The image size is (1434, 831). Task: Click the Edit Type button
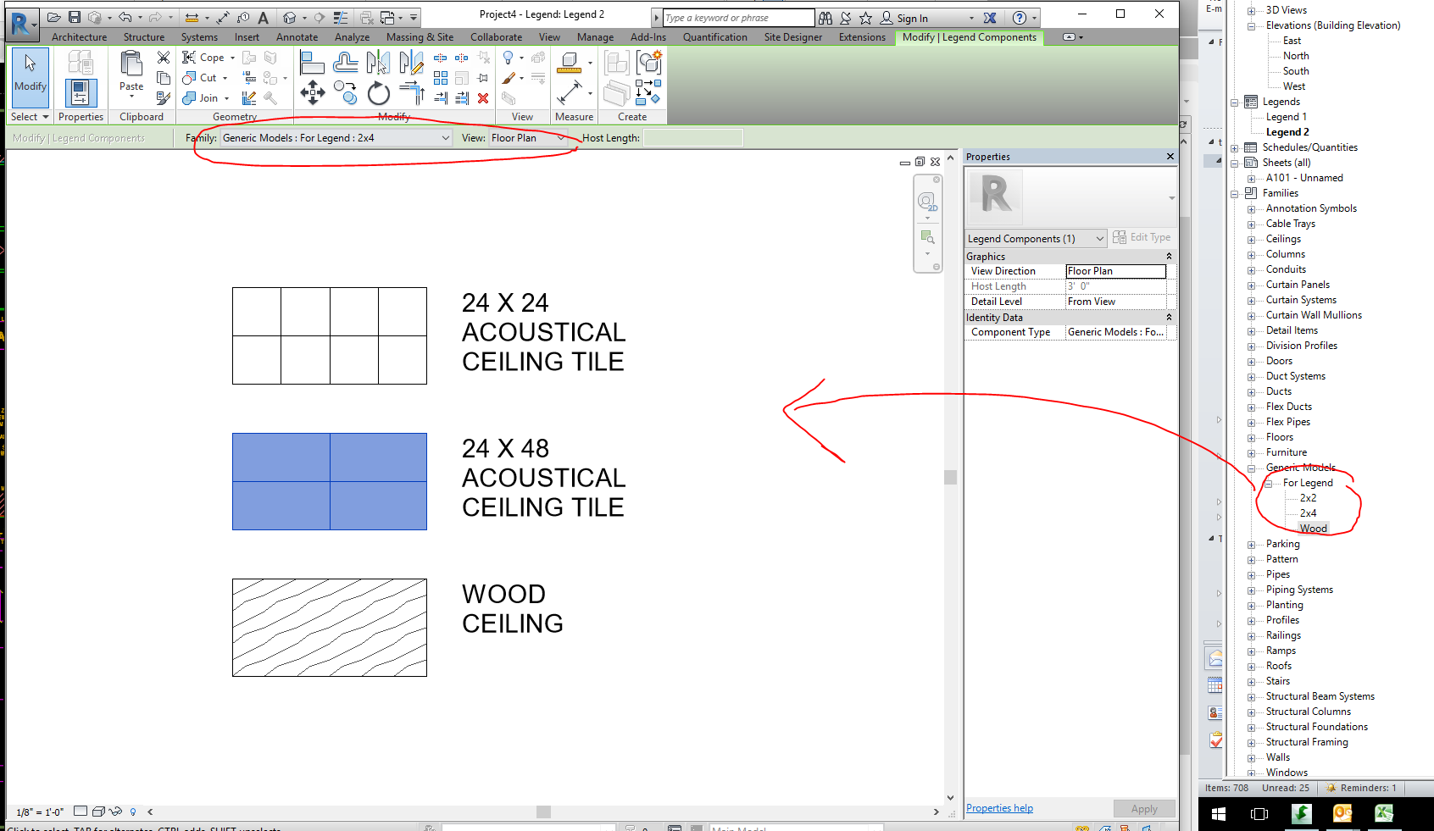pyautogui.click(x=1142, y=238)
